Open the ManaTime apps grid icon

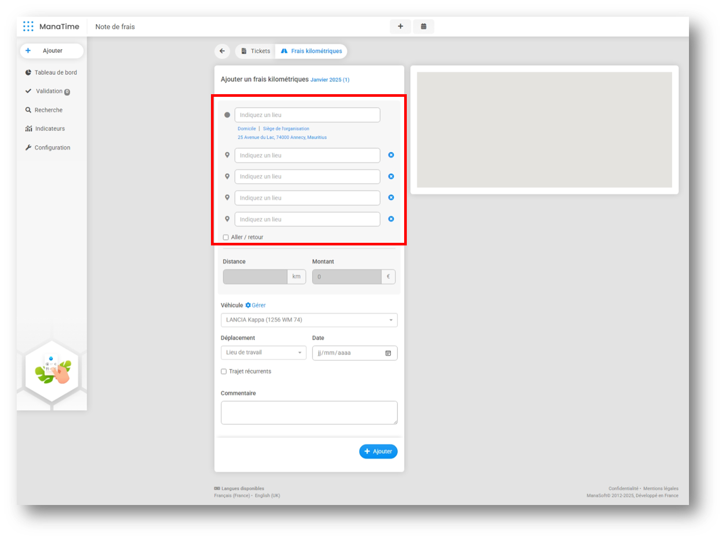click(x=28, y=26)
